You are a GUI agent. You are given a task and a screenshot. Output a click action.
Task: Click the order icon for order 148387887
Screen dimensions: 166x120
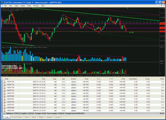tap(4, 99)
